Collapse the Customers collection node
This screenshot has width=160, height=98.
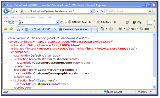(x=11, y=81)
